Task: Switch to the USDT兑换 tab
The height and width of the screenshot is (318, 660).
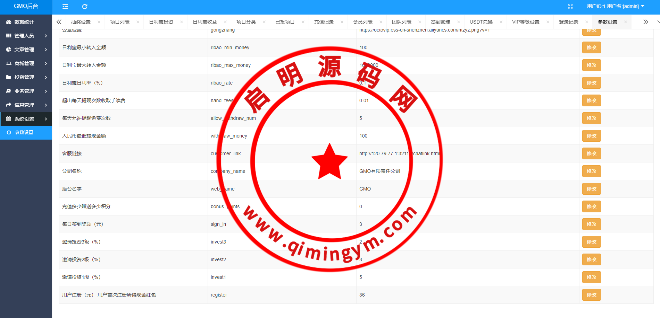Action: point(481,22)
